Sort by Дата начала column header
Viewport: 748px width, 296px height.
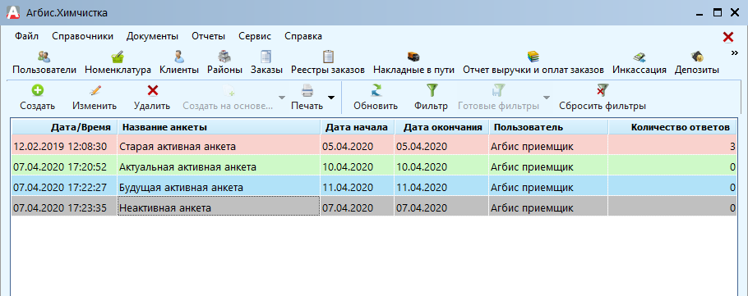[358, 127]
